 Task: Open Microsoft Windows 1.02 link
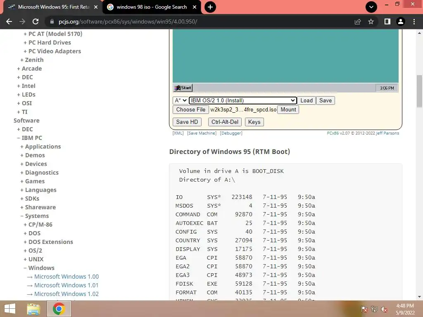[67, 294]
